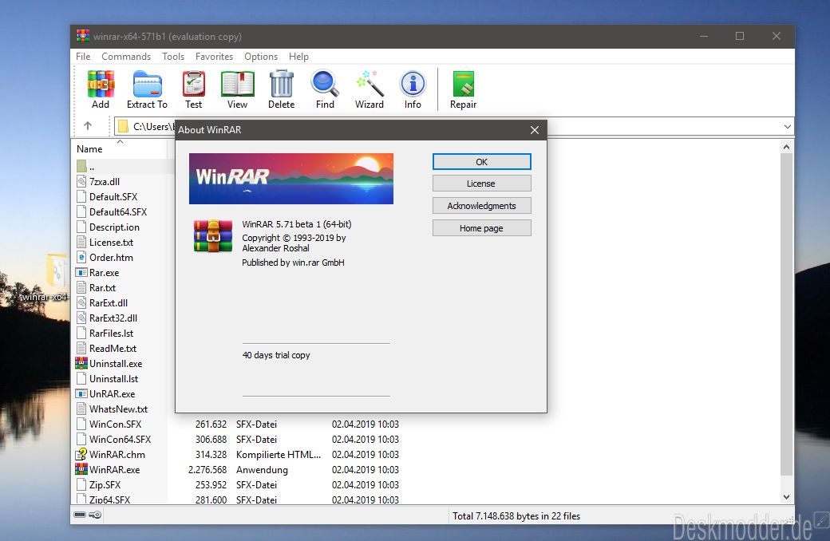830x541 pixels.
Task: Select the Rar.txt file
Action: pos(102,288)
